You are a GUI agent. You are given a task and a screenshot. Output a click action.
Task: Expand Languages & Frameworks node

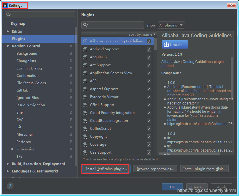pos(8,171)
